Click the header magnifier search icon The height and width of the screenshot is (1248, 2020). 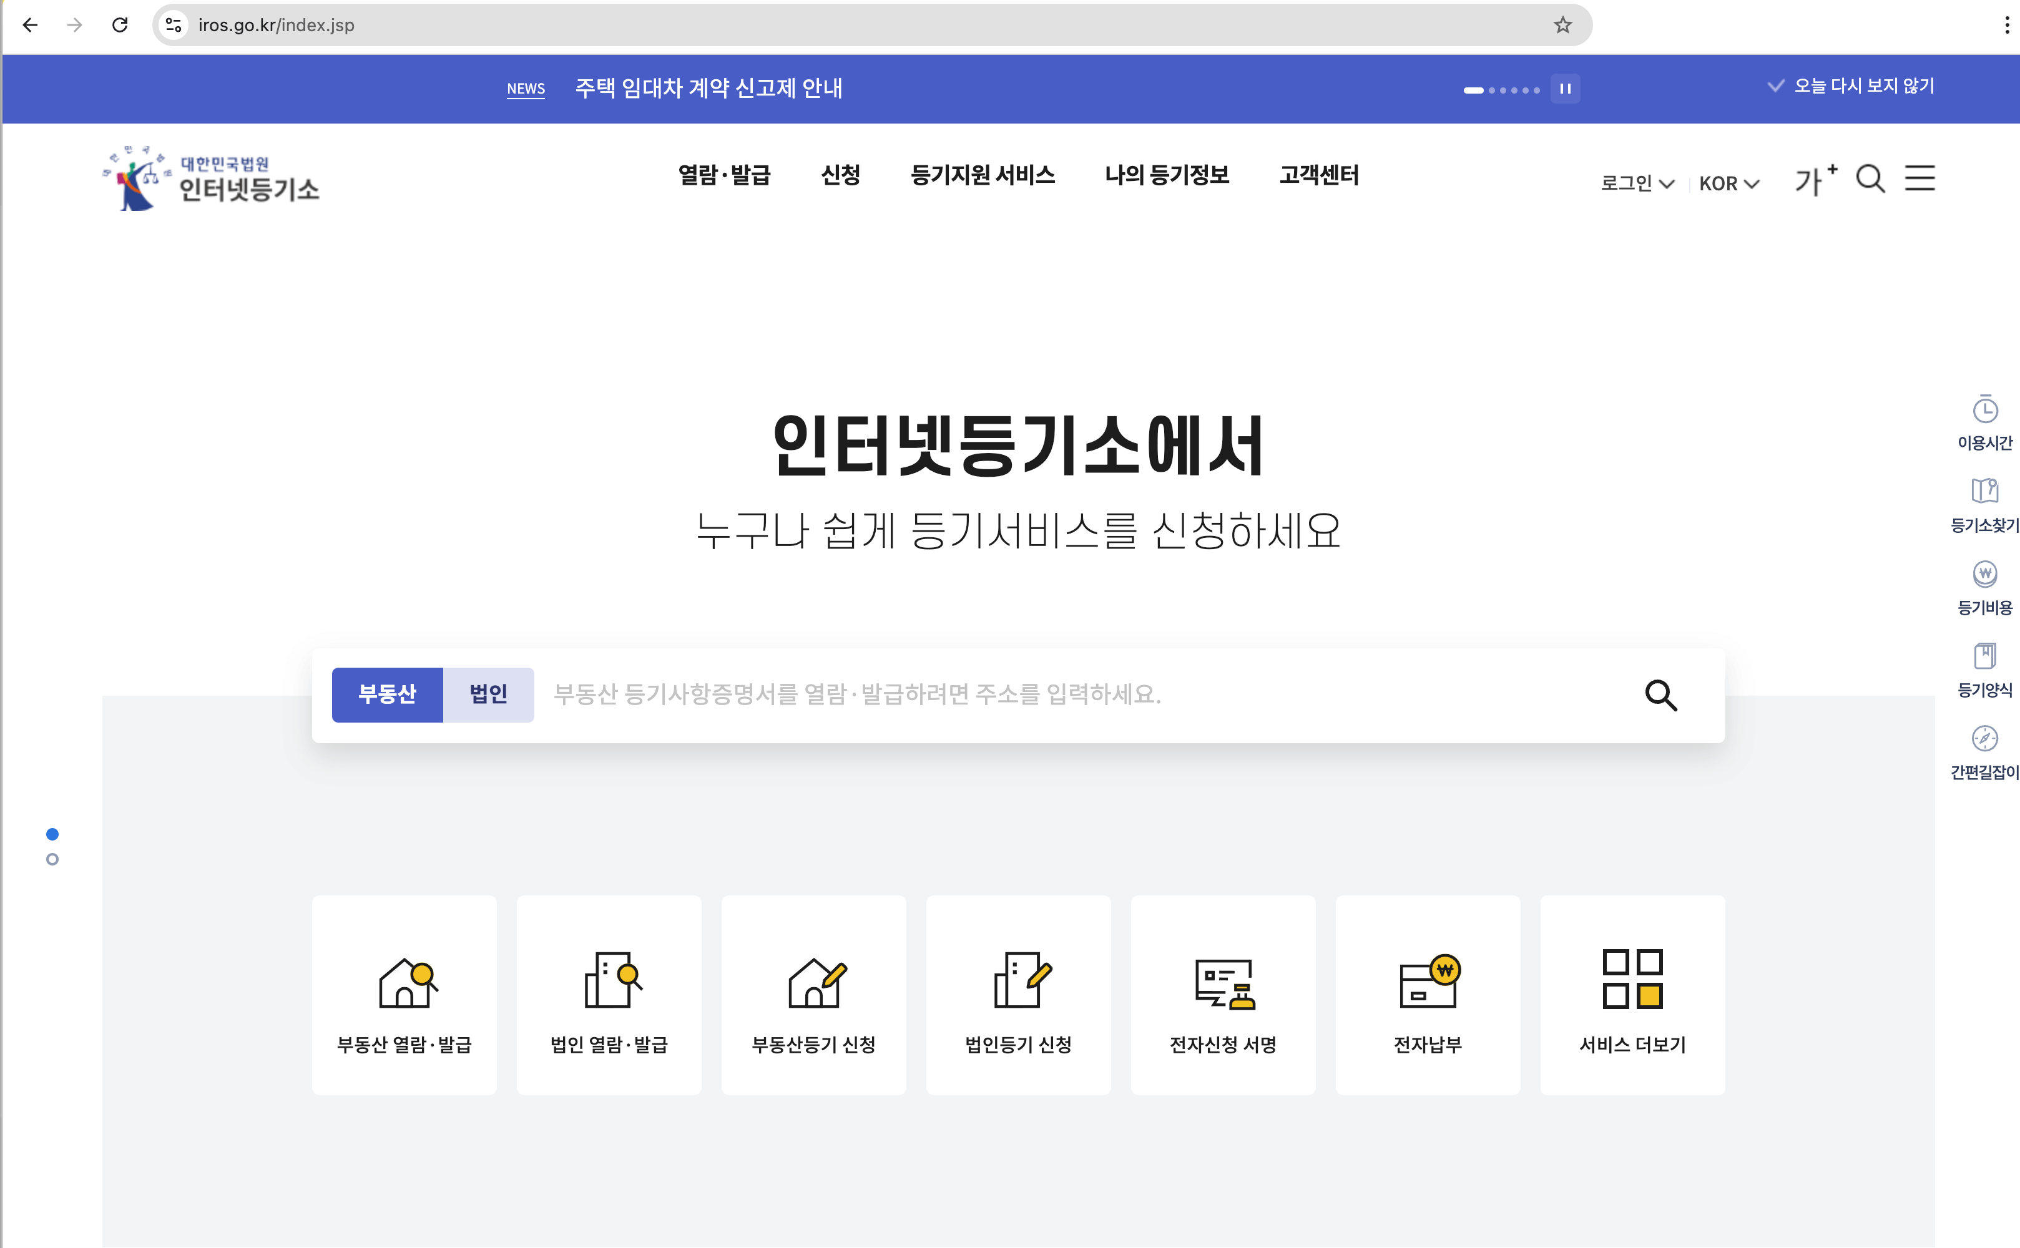tap(1870, 178)
